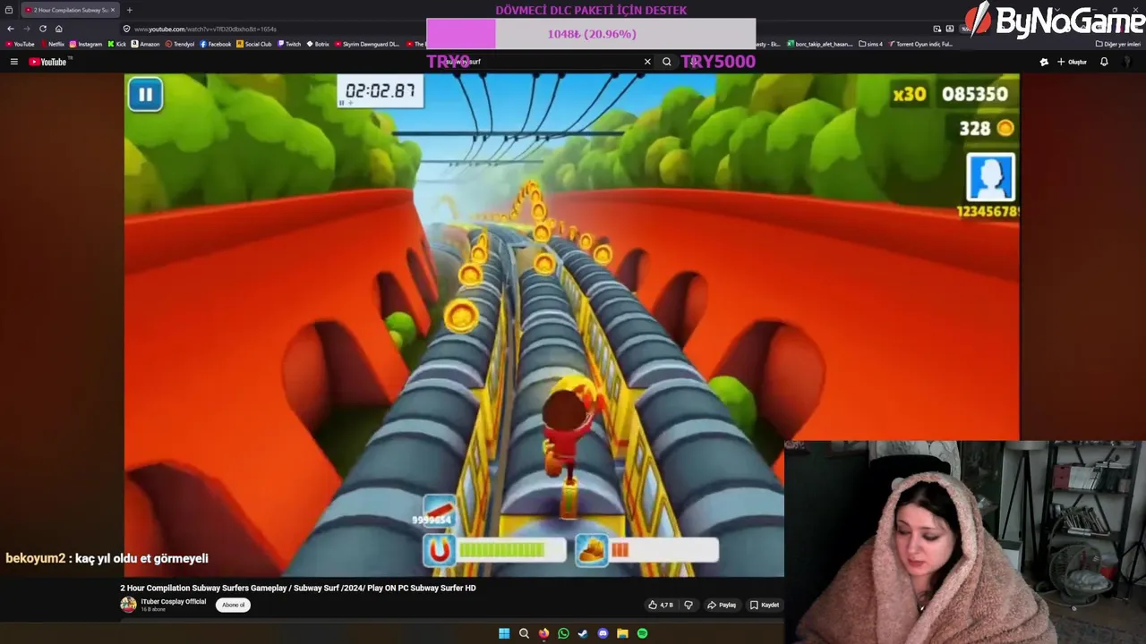Image resolution: width=1146 pixels, height=644 pixels.
Task: Pause the game with pause button
Action: [x=145, y=94]
